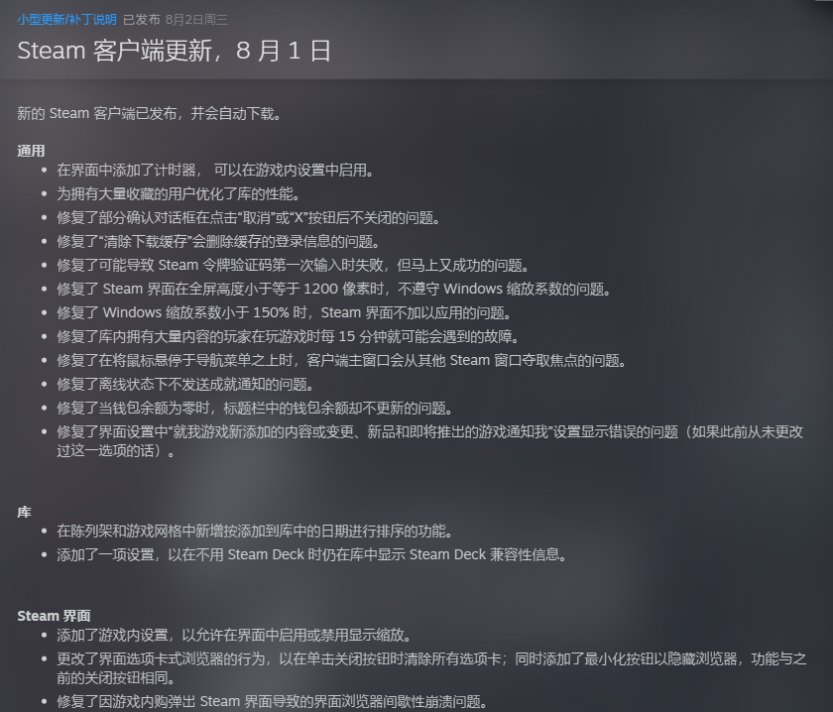Click the line about Steam 令牌验证码

click(x=294, y=265)
